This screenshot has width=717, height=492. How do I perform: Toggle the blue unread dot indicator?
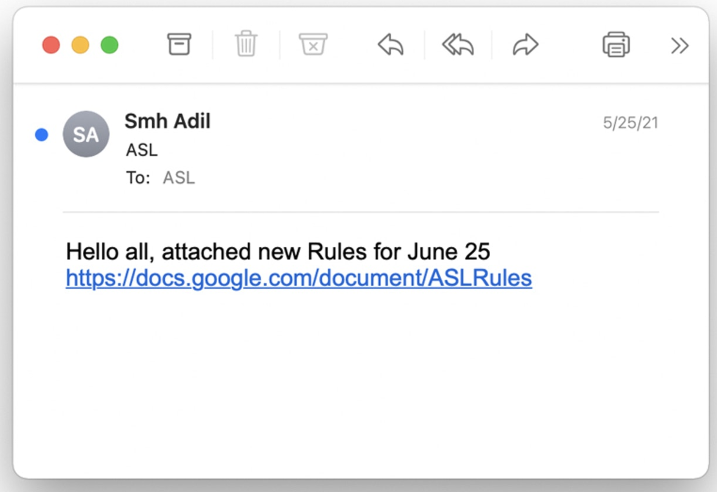coord(42,134)
